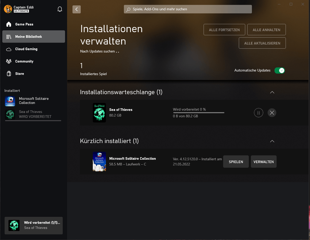Turn off Automatische Updates switch
310x240 pixels.
point(280,70)
